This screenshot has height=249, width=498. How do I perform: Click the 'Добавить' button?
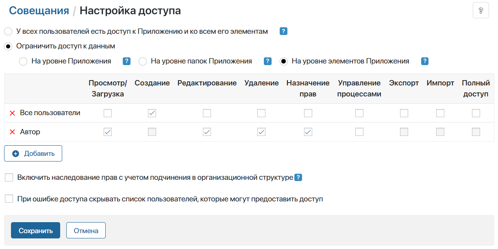click(x=33, y=153)
